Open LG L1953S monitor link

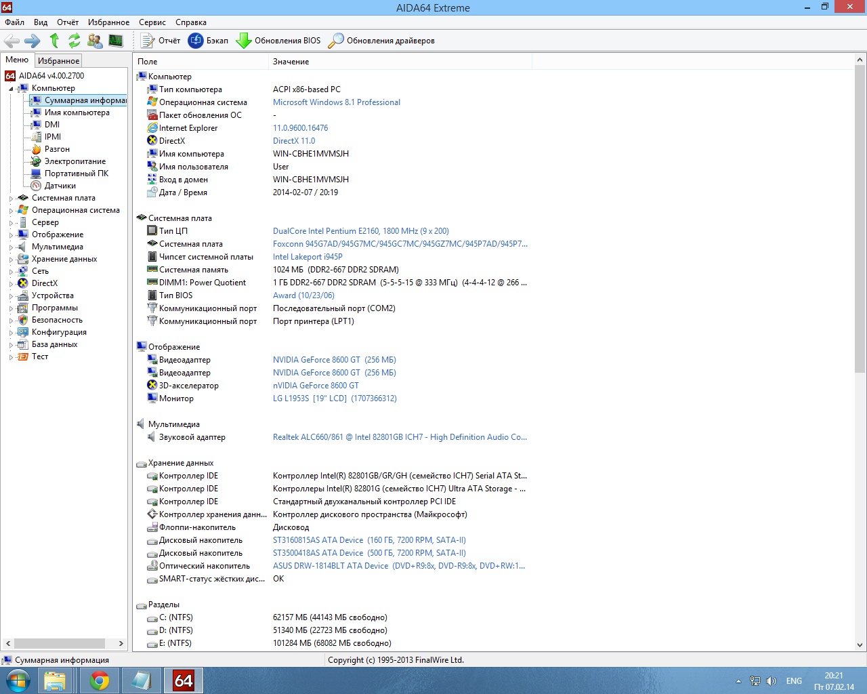(x=335, y=399)
